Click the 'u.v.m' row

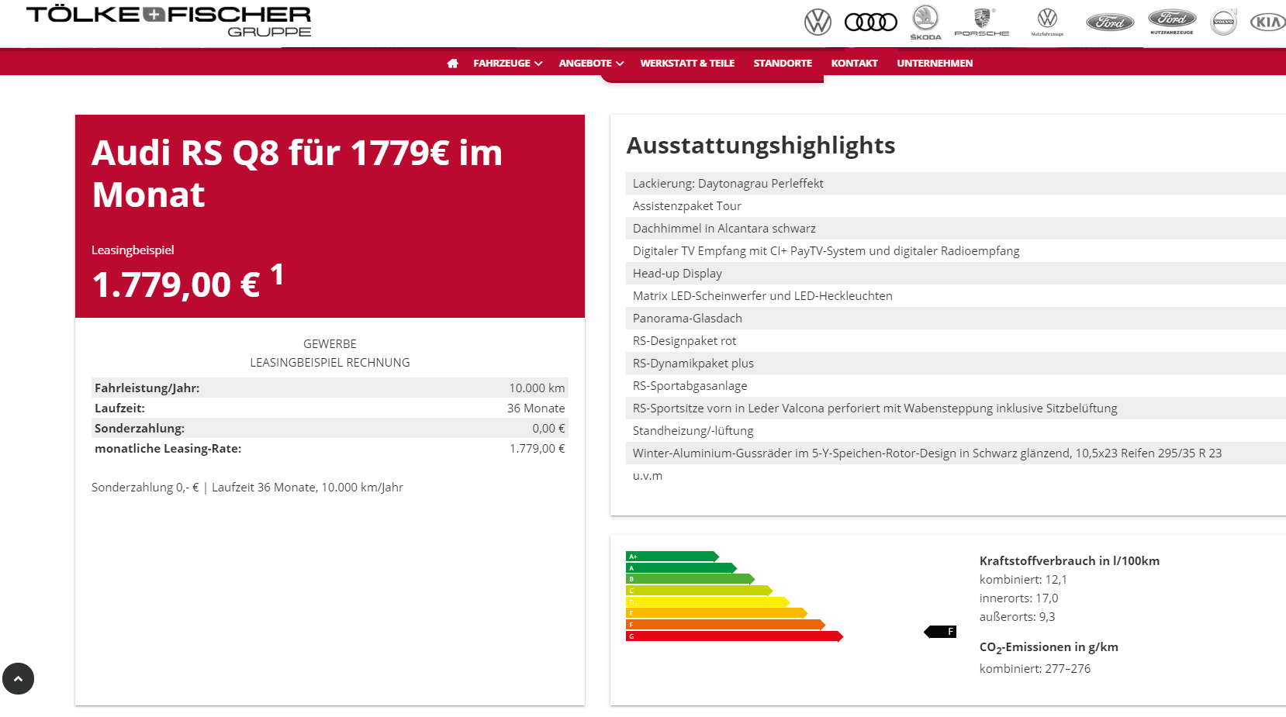(x=956, y=475)
